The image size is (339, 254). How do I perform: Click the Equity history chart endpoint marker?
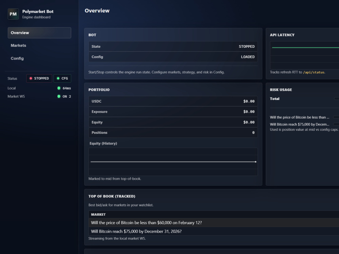(x=256, y=162)
